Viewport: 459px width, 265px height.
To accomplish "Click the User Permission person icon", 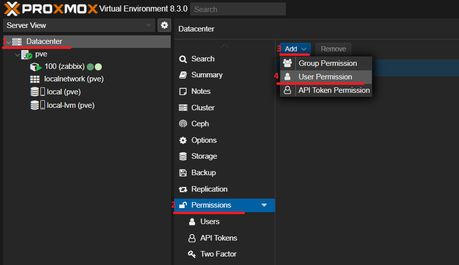I will [x=287, y=77].
